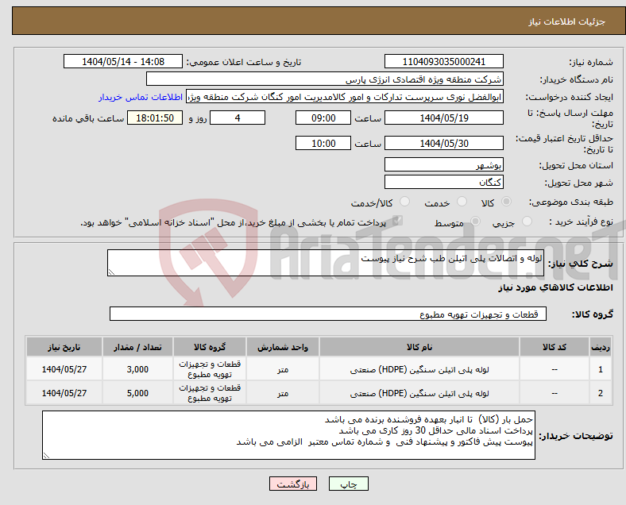Toggle the Islamic treasury payment checkbox
This screenshot has height=505, width=626.
(x=397, y=221)
